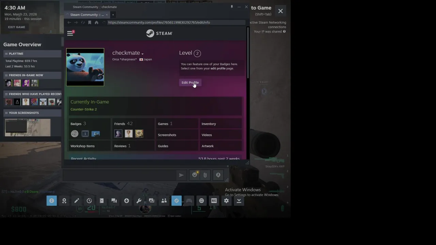
Task: Open the Badges 3 section link
Action: pos(78,124)
